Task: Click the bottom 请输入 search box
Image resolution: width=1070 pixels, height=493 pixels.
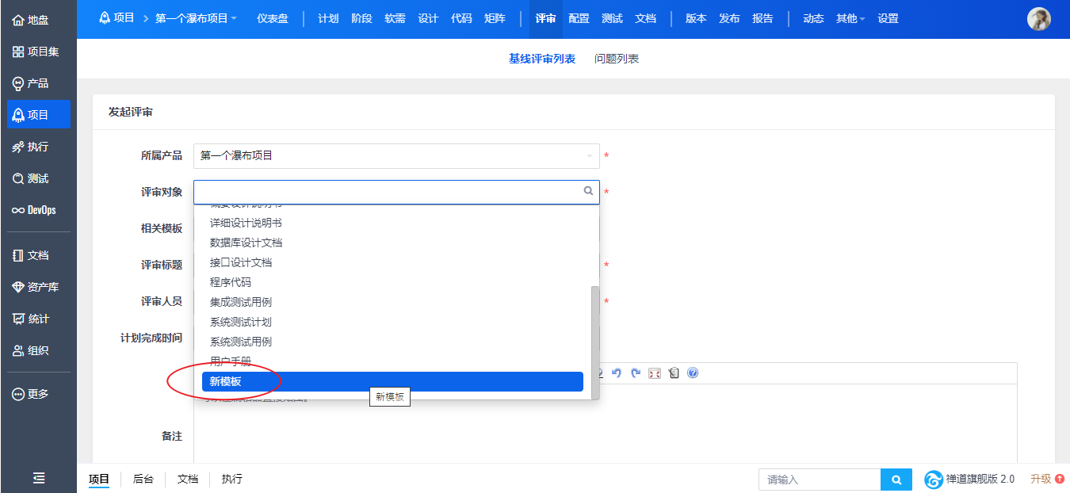Action: pos(820,480)
